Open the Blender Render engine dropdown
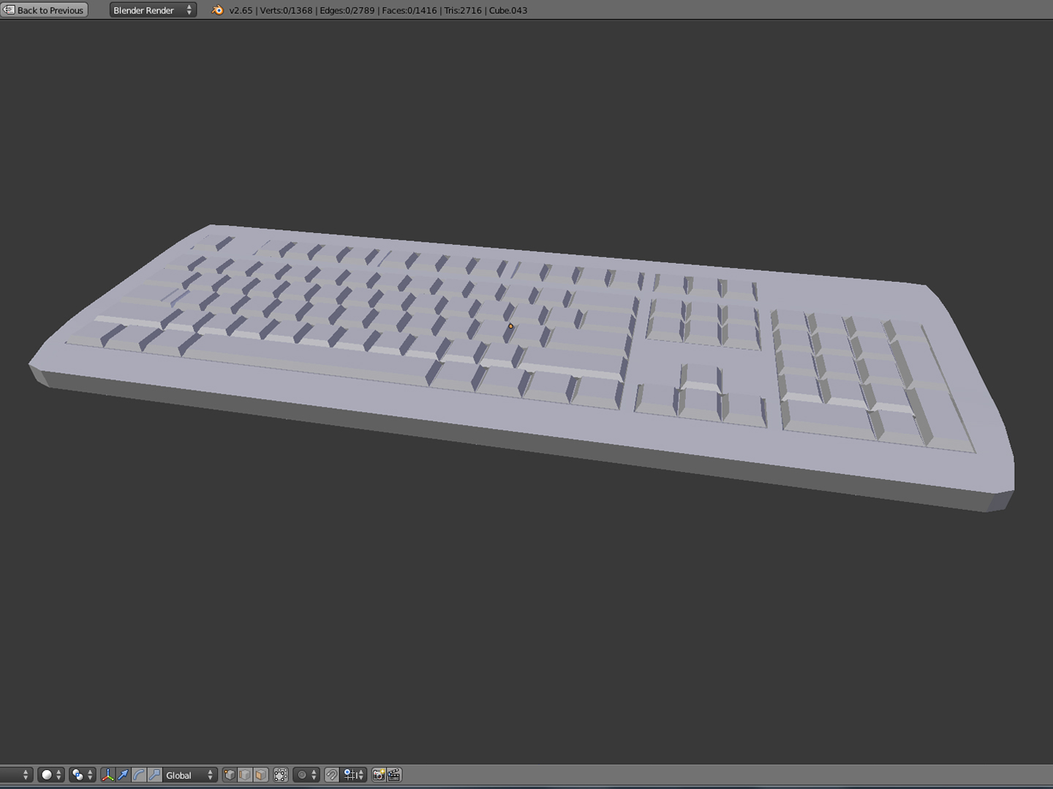1053x789 pixels. (153, 10)
